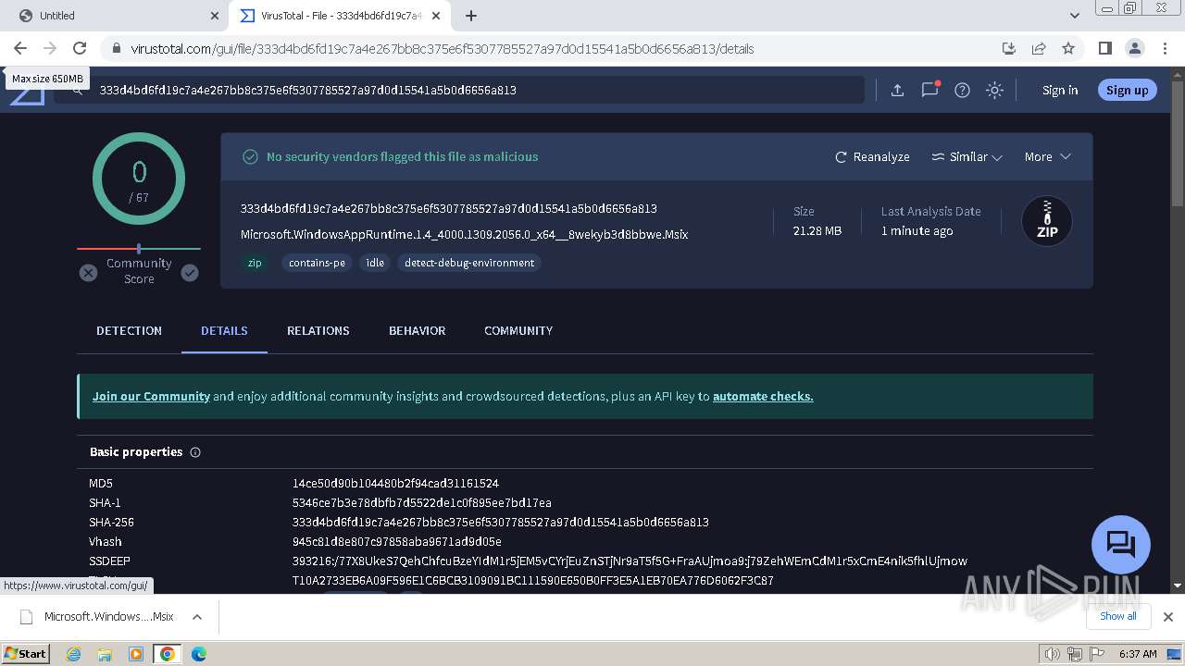Follow the automate checks link
Image resolution: width=1185 pixels, height=666 pixels.
click(763, 396)
